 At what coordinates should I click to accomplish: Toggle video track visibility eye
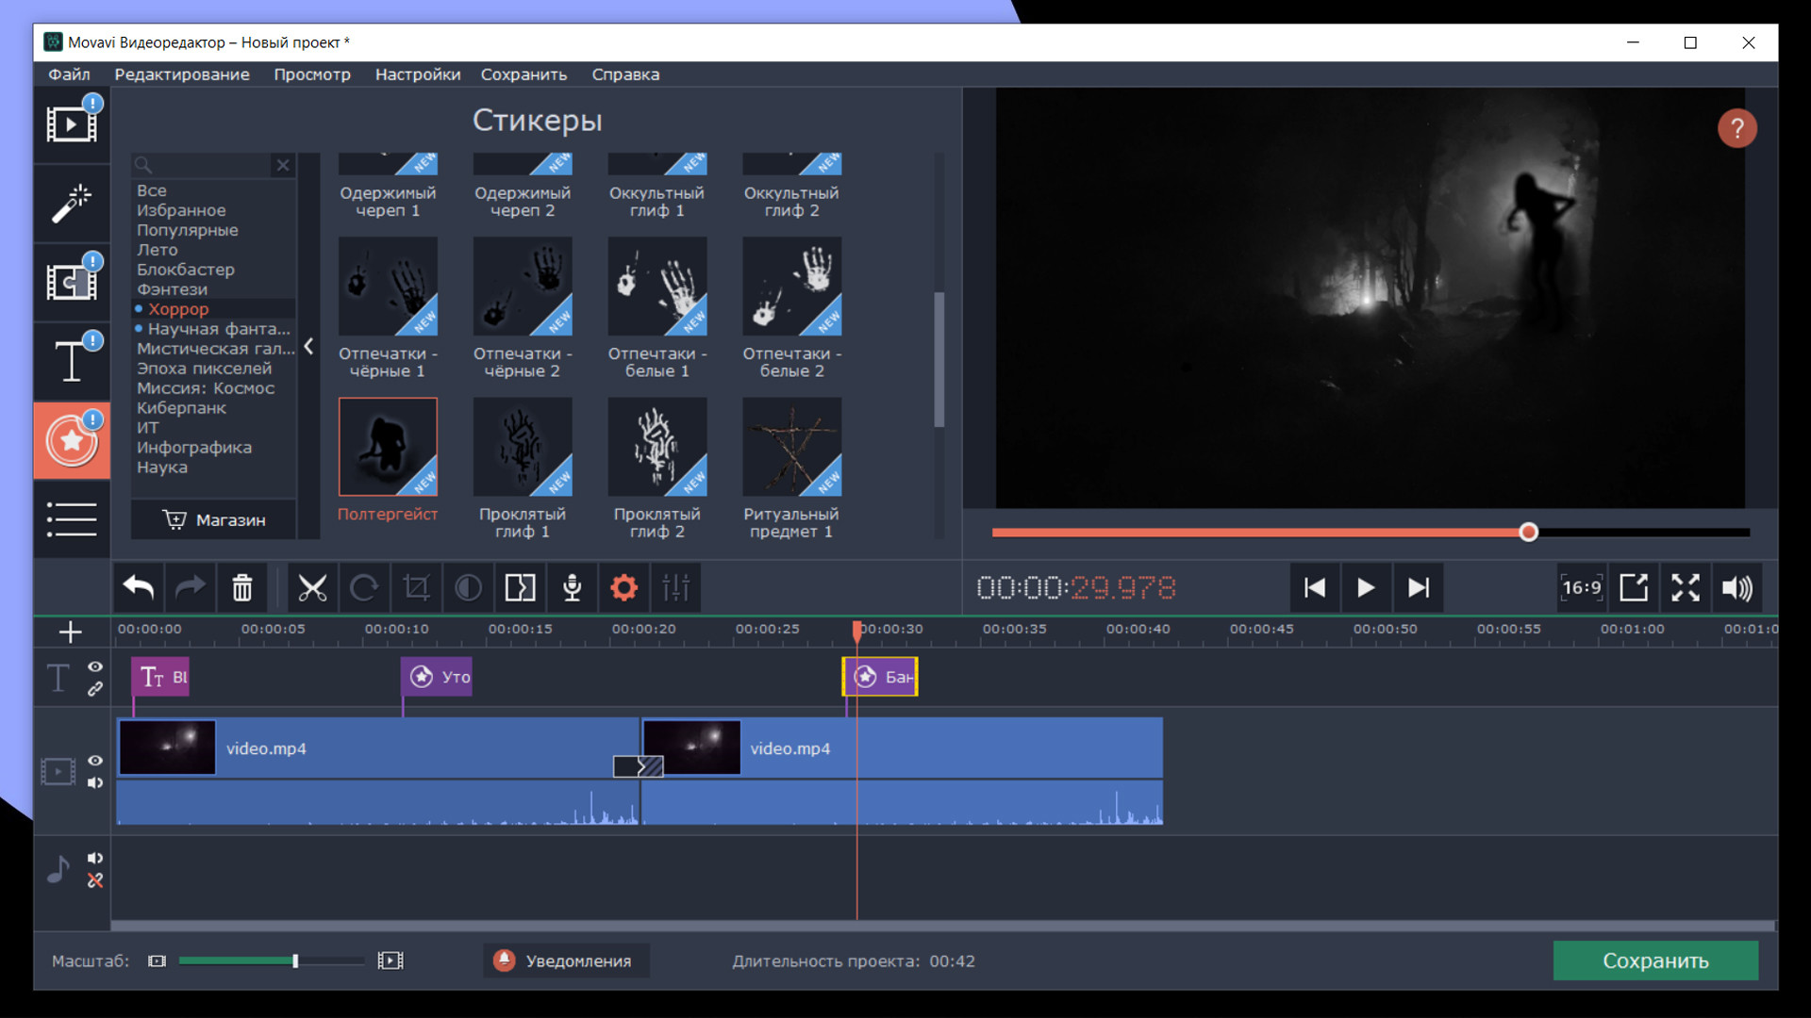tap(95, 761)
